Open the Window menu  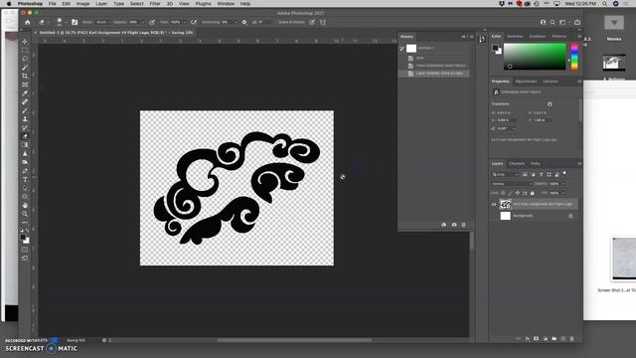226,4
